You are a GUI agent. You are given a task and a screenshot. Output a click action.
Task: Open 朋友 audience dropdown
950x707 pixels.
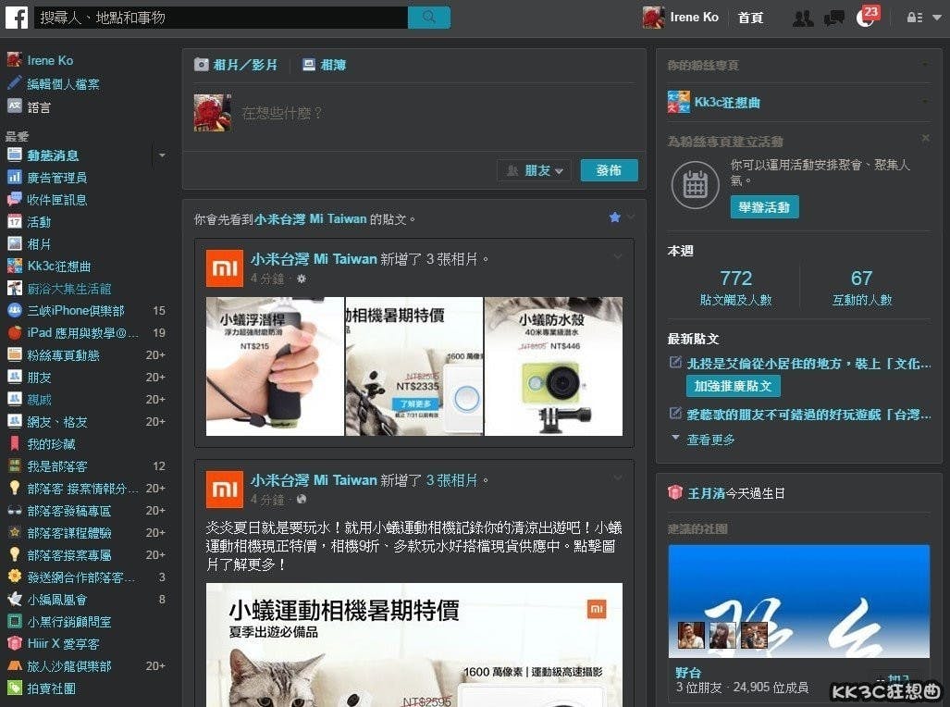click(536, 170)
